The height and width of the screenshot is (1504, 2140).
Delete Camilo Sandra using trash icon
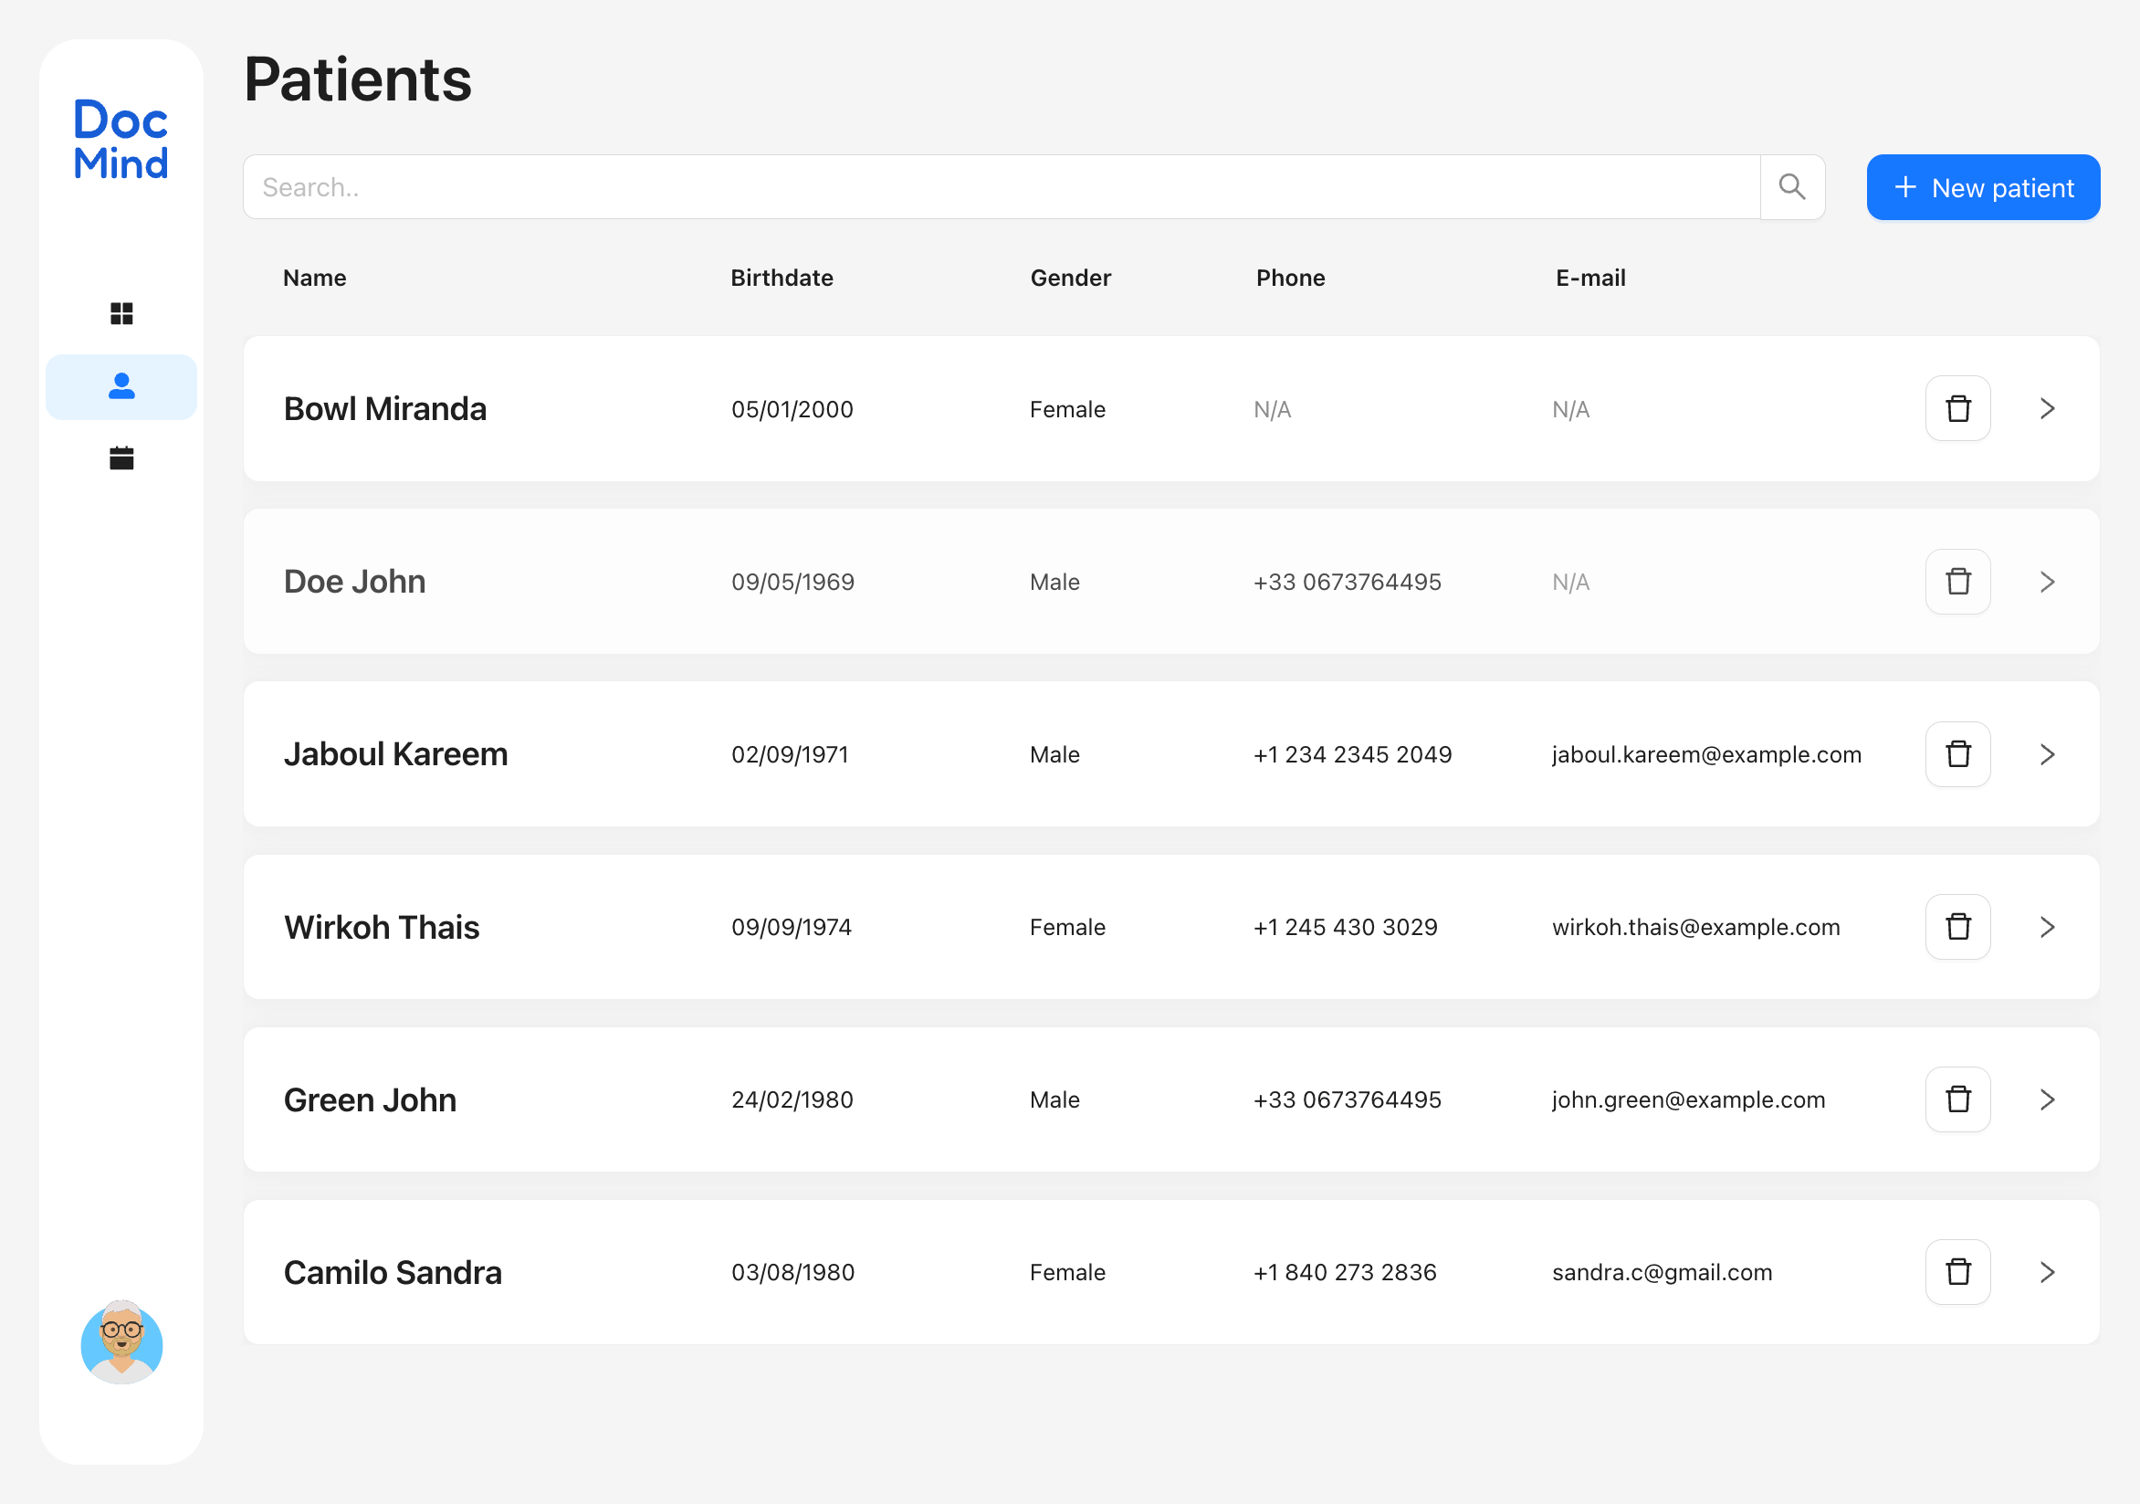pyautogui.click(x=1958, y=1272)
